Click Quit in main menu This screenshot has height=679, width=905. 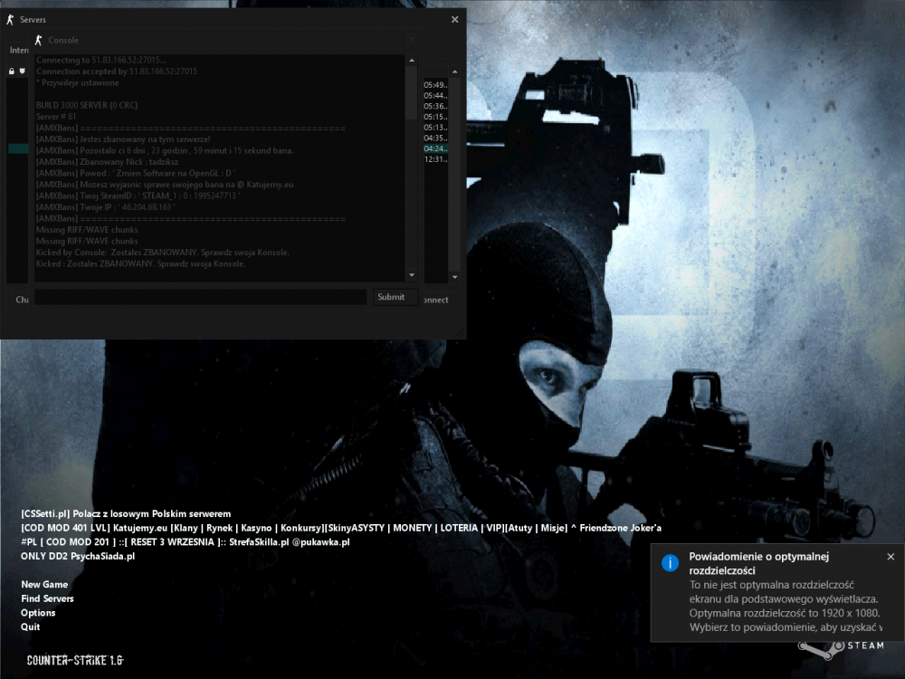point(31,627)
